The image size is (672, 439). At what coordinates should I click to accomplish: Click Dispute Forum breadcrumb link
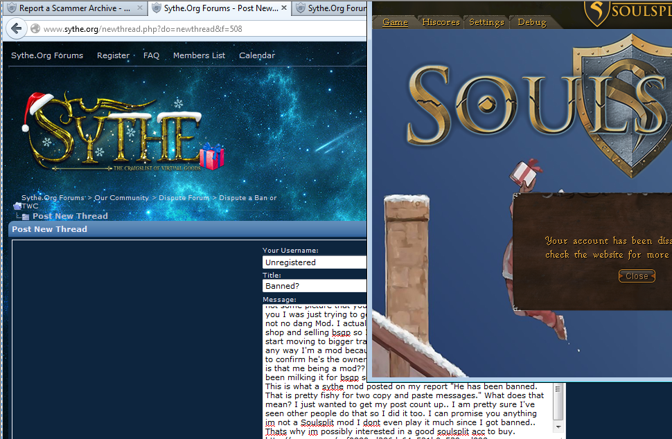click(184, 198)
